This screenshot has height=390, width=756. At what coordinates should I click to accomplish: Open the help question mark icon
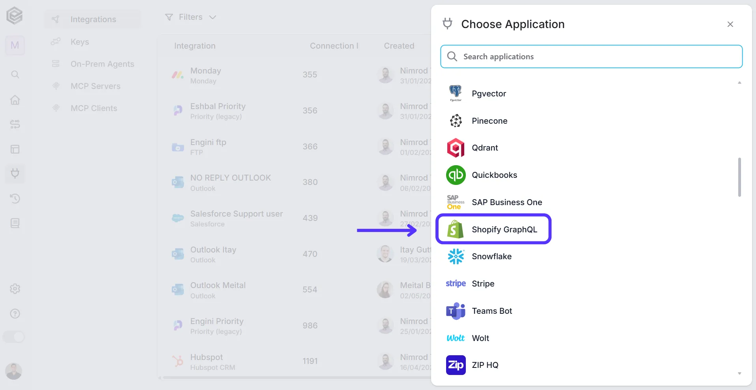[15, 314]
